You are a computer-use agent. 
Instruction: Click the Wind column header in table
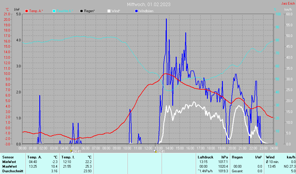tap(270, 157)
